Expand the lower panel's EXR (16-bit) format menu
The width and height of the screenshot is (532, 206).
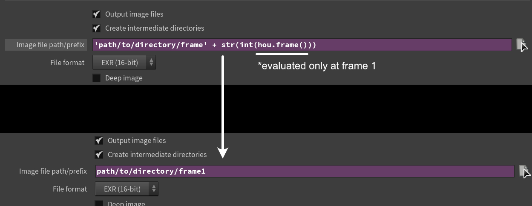coord(127,189)
